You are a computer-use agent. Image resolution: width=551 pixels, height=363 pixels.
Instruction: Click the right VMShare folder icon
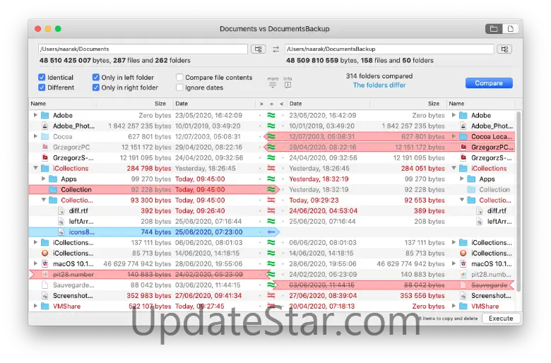pos(463,306)
